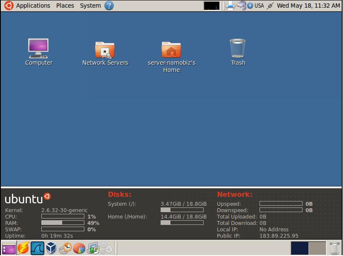Open the Ubuntu logo main menu icon

9,6
